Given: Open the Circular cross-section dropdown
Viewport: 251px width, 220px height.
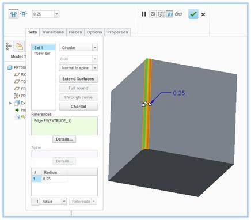Looking at the screenshot, I should click(x=95, y=48).
